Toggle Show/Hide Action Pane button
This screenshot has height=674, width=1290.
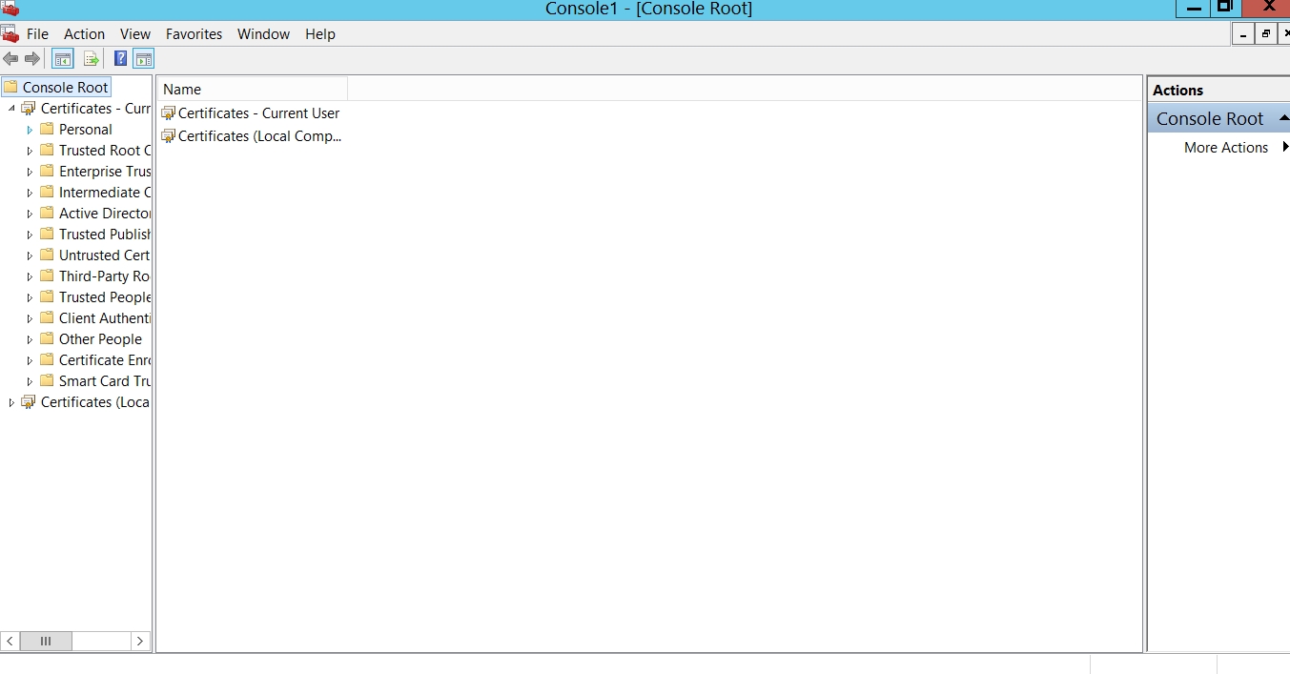click(143, 59)
